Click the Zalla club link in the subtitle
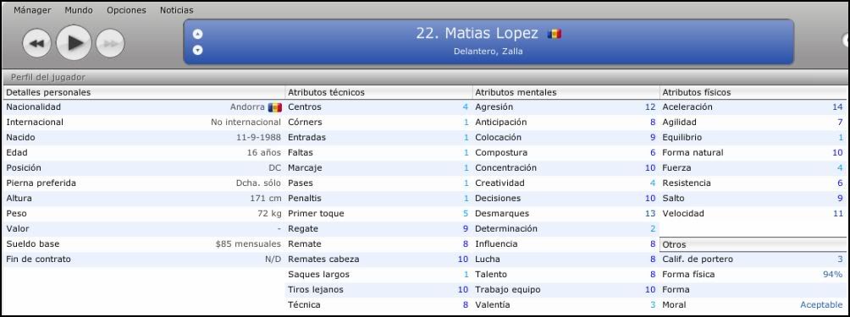850x317 pixels. point(511,52)
